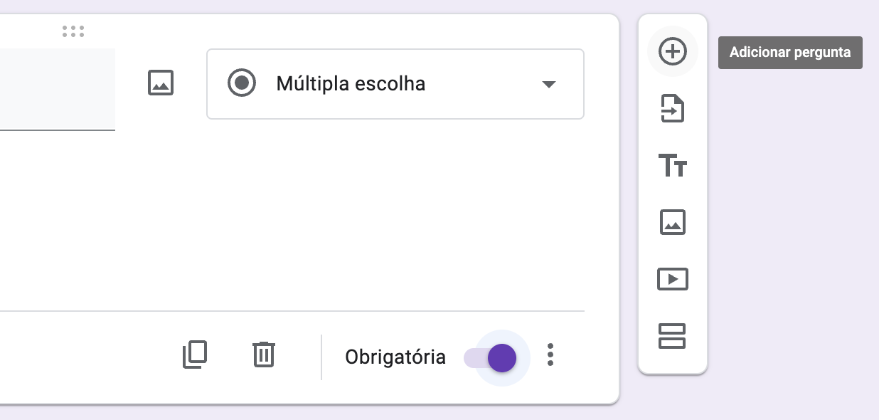Click into the question title text field
Image resolution: width=879 pixels, height=420 pixels.
57,89
